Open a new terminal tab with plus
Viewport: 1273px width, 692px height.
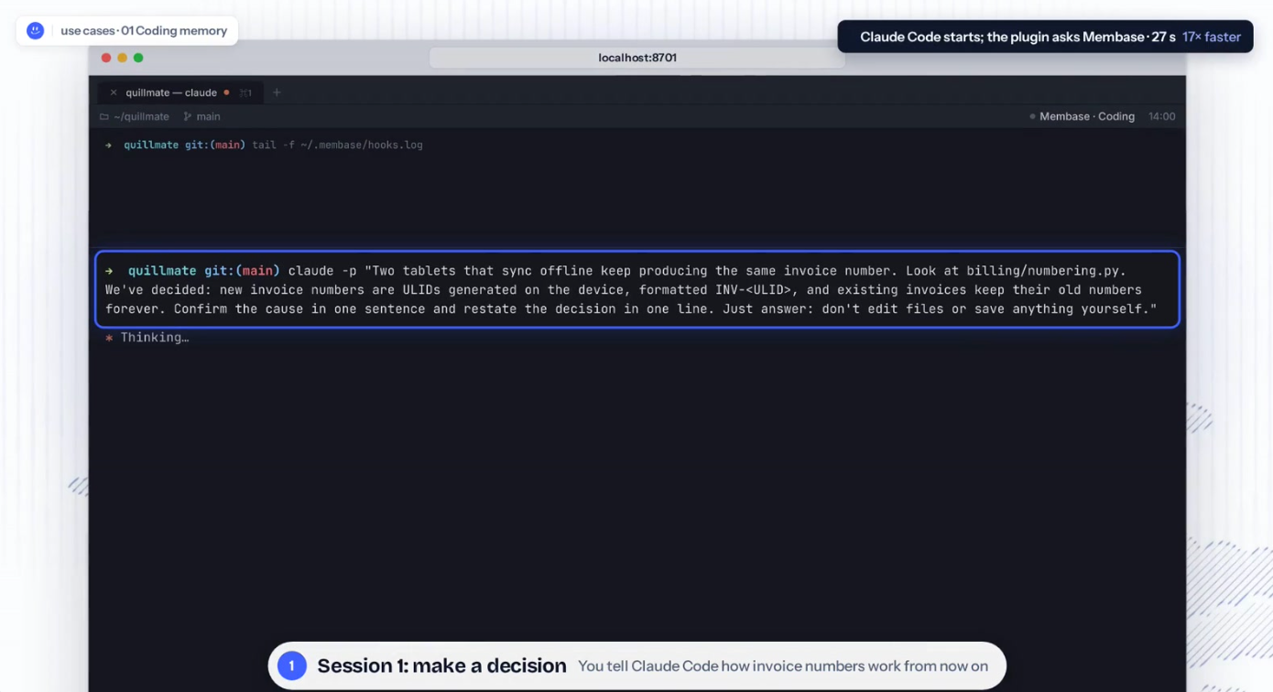click(x=277, y=92)
